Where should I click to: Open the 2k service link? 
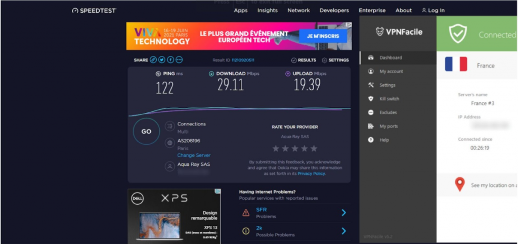click(x=259, y=228)
